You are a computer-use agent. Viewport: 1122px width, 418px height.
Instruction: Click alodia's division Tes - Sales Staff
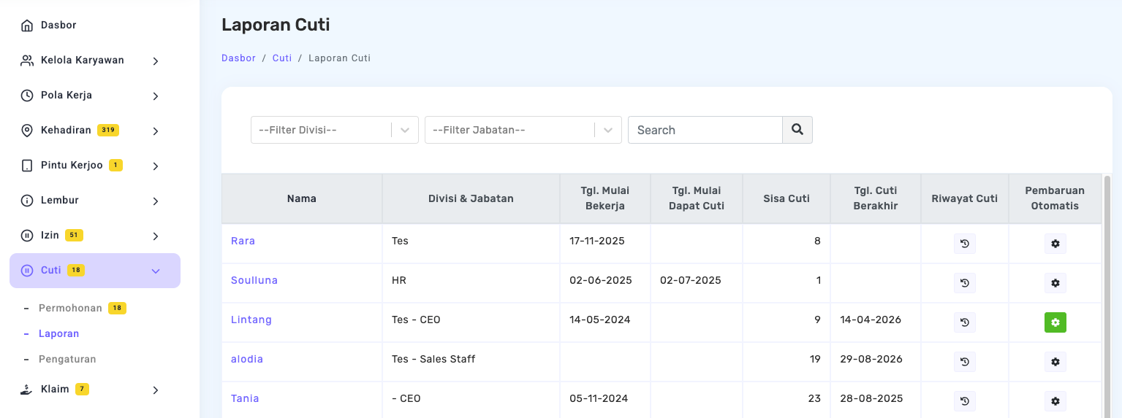point(433,359)
